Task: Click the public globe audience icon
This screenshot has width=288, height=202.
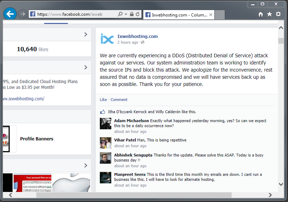Action: tap(143, 42)
